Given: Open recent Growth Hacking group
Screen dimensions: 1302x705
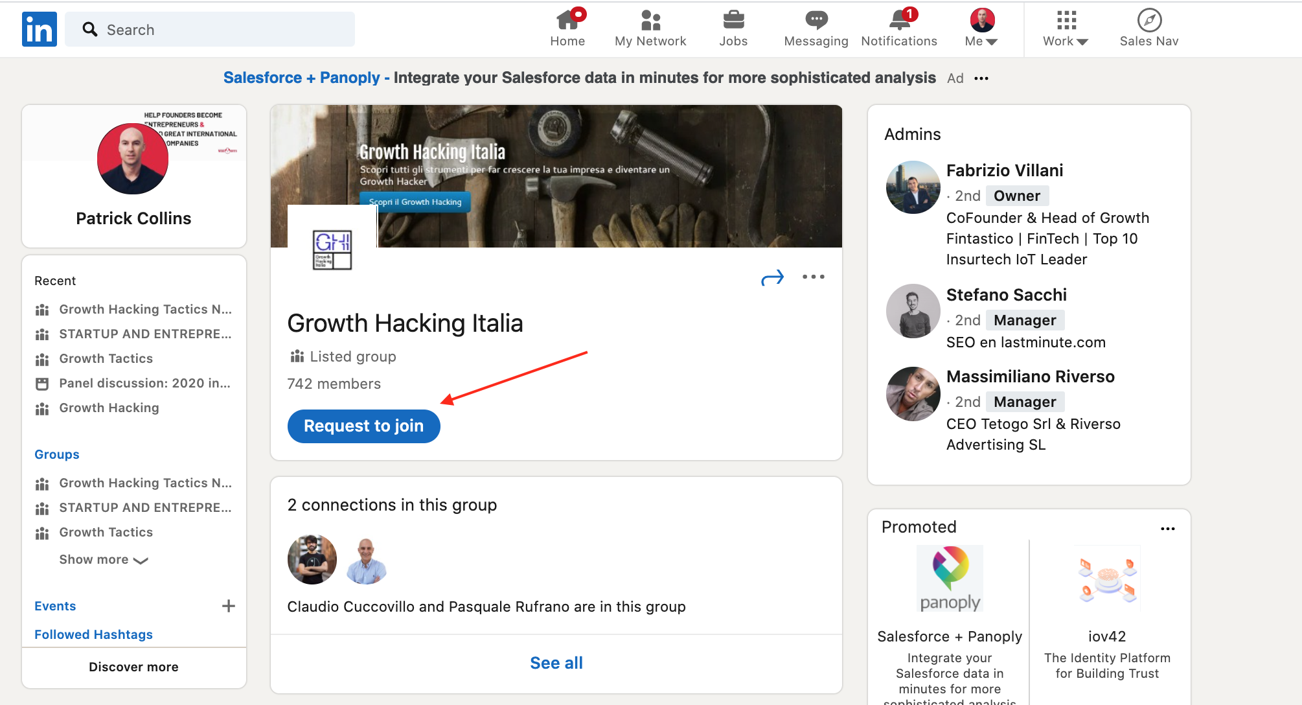Looking at the screenshot, I should pyautogui.click(x=97, y=408).
